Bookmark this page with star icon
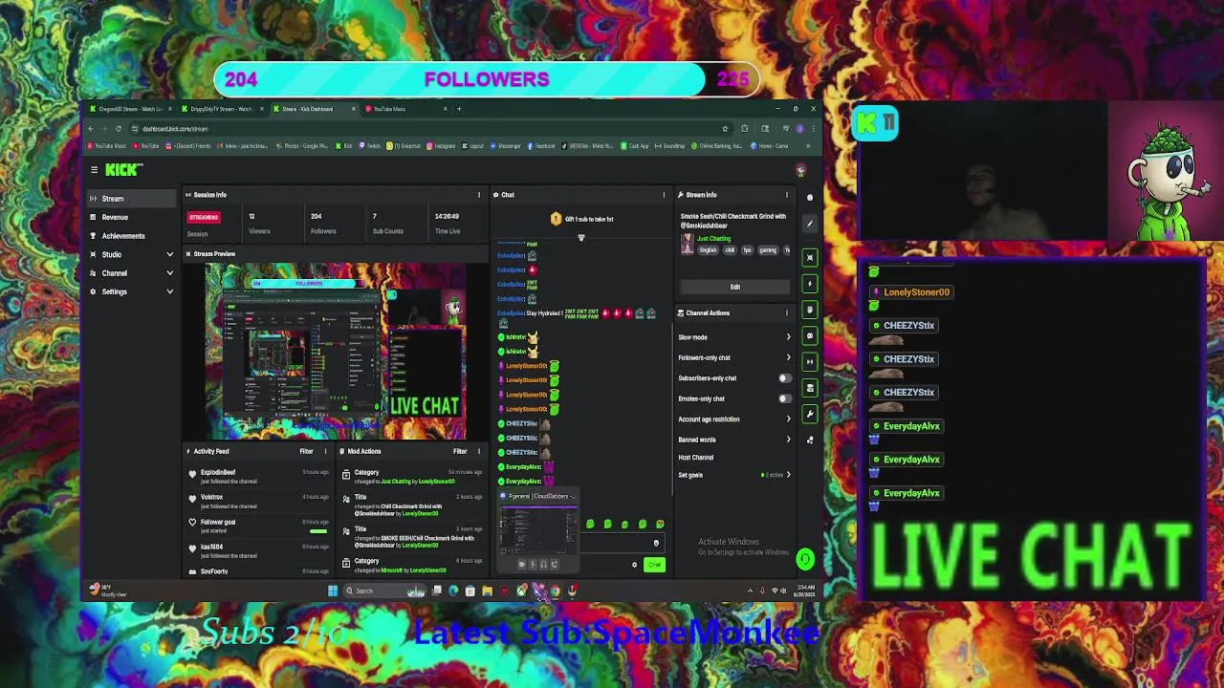The width and height of the screenshot is (1224, 688). [x=725, y=129]
